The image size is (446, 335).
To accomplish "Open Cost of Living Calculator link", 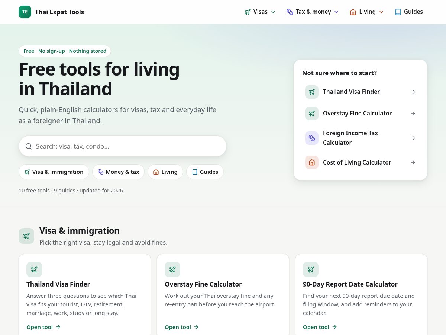I will [x=361, y=162].
